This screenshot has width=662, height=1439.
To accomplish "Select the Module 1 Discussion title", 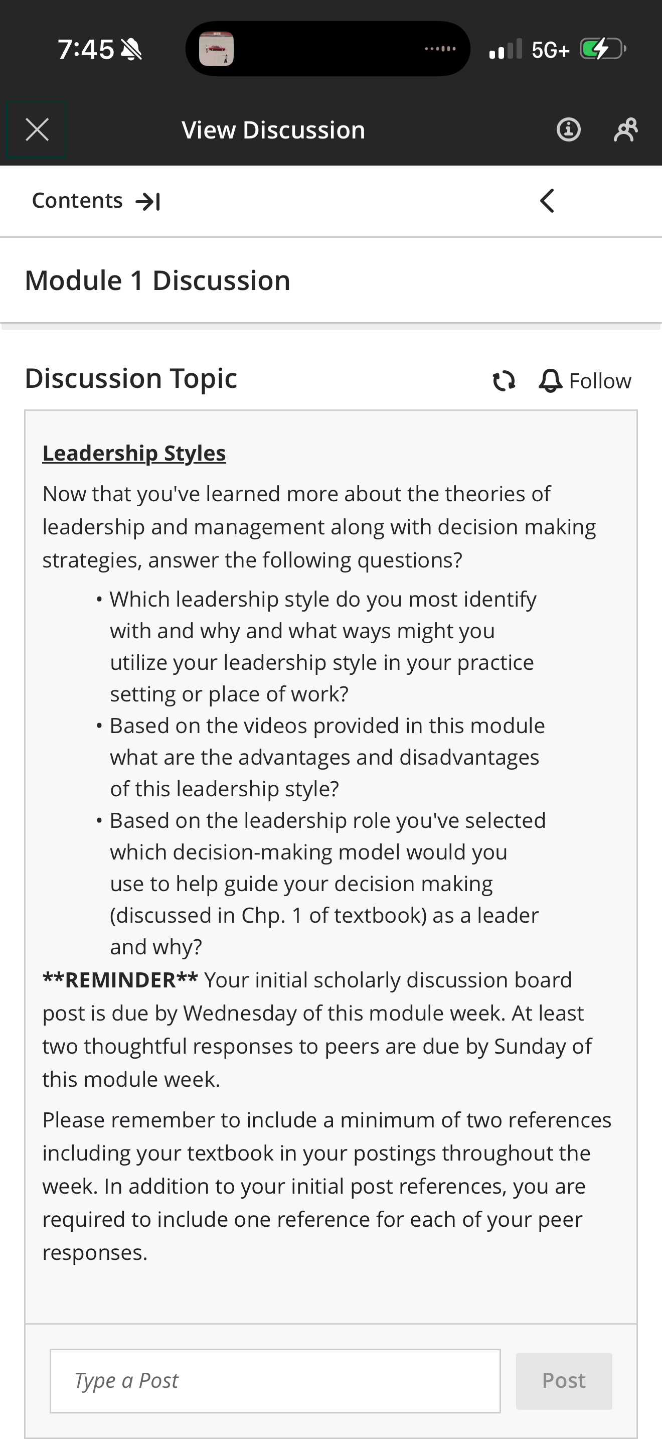I will pyautogui.click(x=157, y=280).
